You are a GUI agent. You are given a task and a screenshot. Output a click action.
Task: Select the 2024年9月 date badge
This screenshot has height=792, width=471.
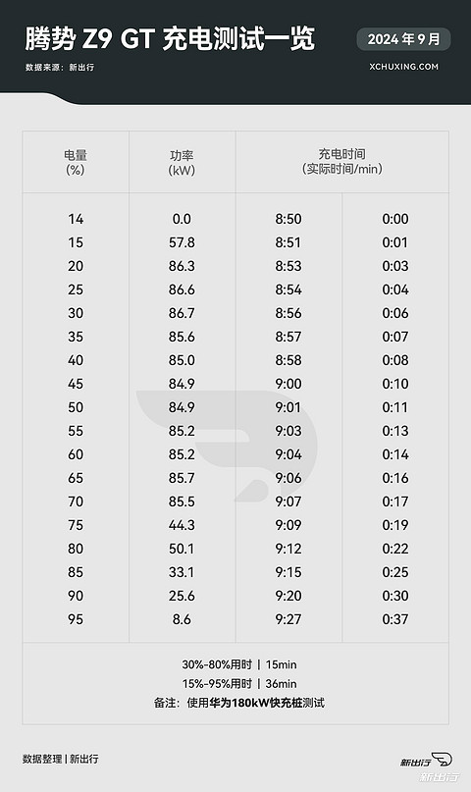click(x=403, y=39)
